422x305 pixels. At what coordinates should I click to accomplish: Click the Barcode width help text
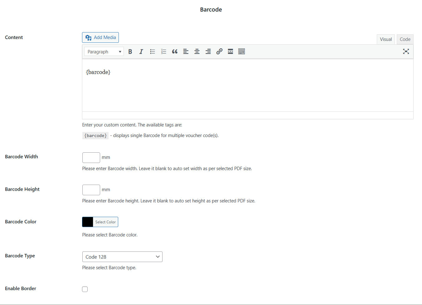(x=167, y=169)
